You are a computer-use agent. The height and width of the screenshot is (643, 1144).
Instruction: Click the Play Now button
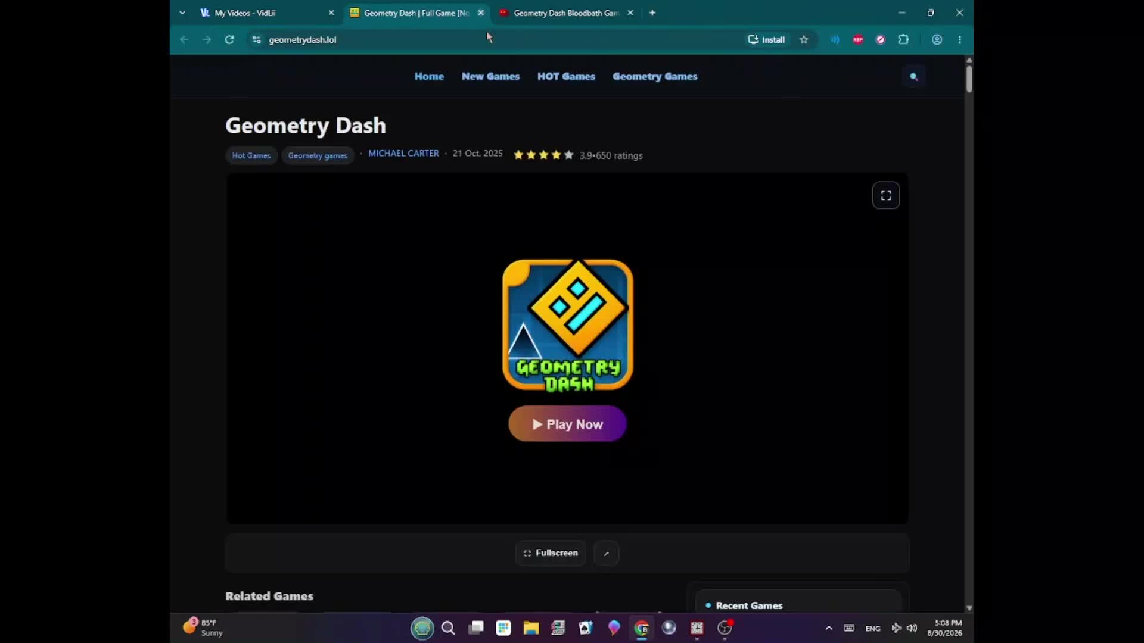(x=567, y=424)
